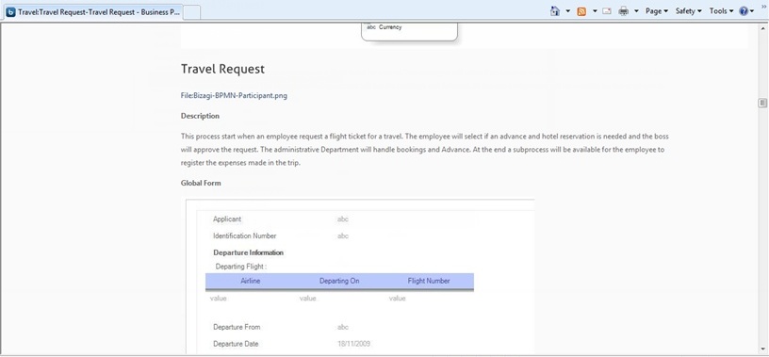The height and width of the screenshot is (357, 769).
Task: Click the Airline column header
Action: [250, 281]
